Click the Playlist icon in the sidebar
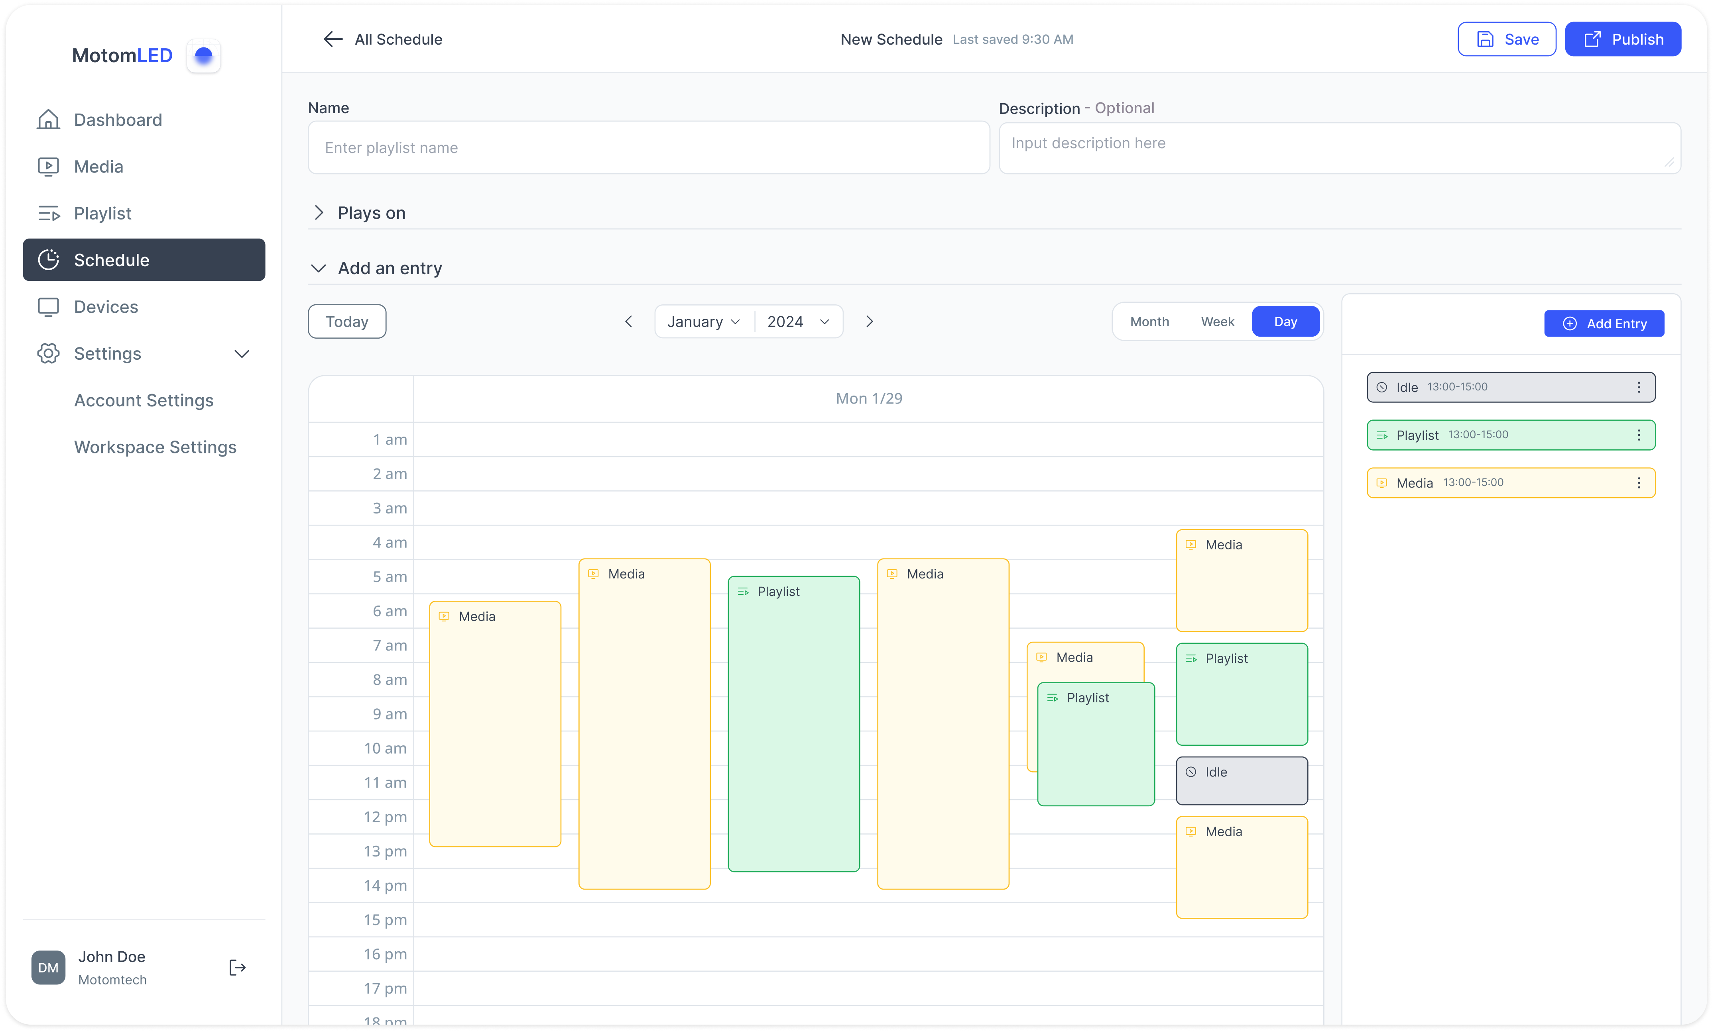This screenshot has width=1712, height=1031. coord(49,213)
